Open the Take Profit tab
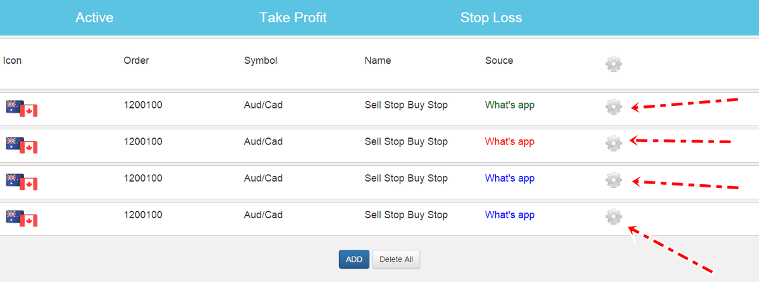The image size is (759, 282). [x=293, y=18]
